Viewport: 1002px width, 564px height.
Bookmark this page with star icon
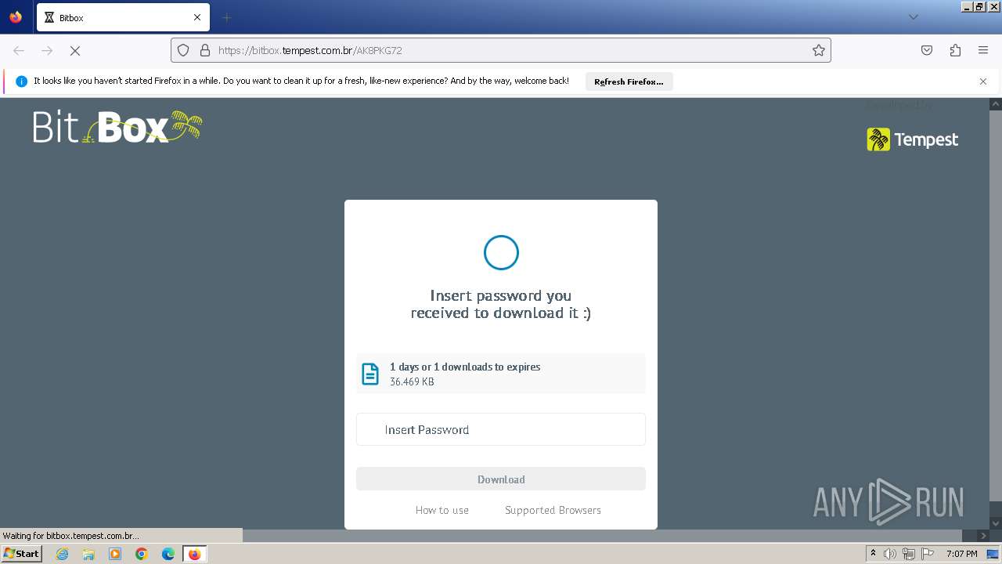pyautogui.click(x=819, y=50)
